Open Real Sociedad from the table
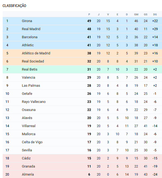Image resolution: width=162 pixels, height=178 pixels. point(33,61)
